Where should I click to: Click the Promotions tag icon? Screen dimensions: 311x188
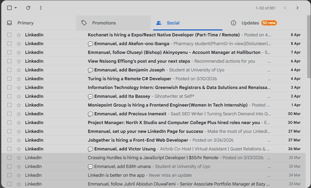click(84, 23)
